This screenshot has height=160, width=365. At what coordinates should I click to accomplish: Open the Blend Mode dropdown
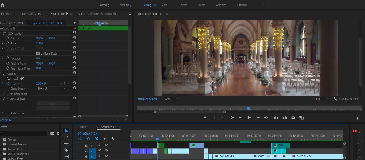pyautogui.click(x=52, y=88)
